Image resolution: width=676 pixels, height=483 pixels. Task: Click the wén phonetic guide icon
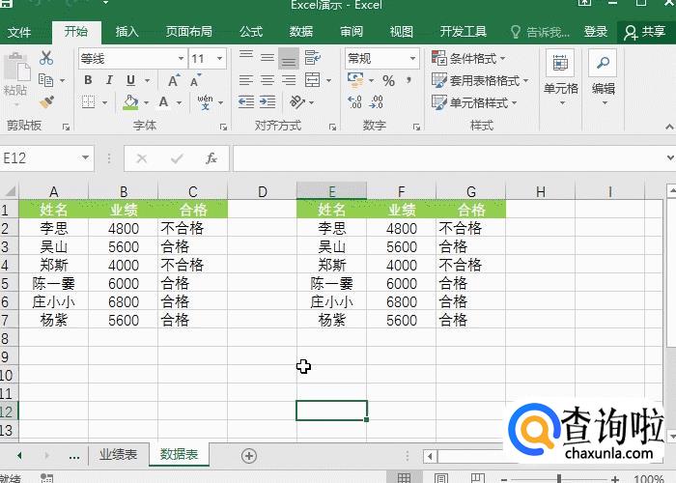click(205, 102)
